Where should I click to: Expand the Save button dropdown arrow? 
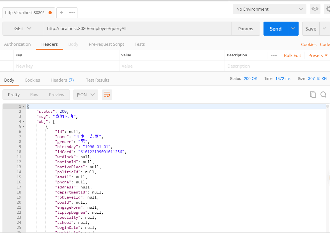click(324, 29)
